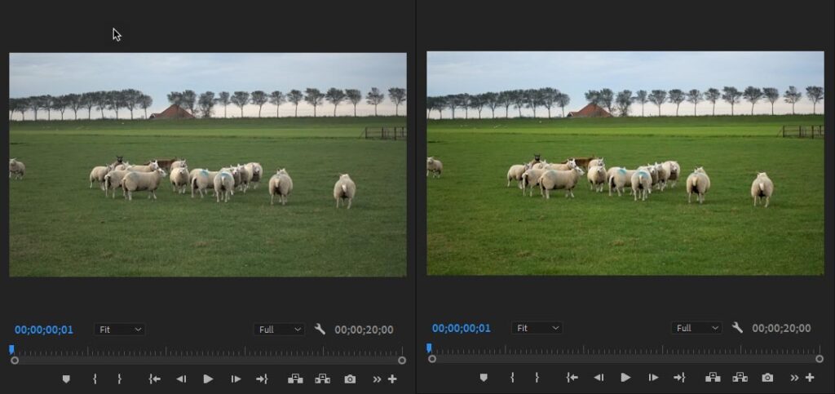This screenshot has height=394, width=835.
Task: Step back one frame on left monitor
Action: (181, 379)
